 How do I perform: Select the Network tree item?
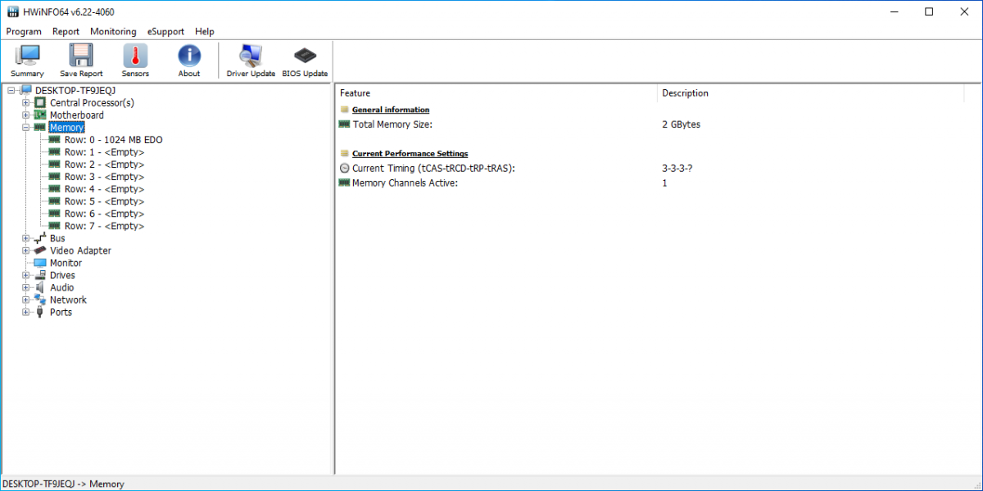[68, 300]
